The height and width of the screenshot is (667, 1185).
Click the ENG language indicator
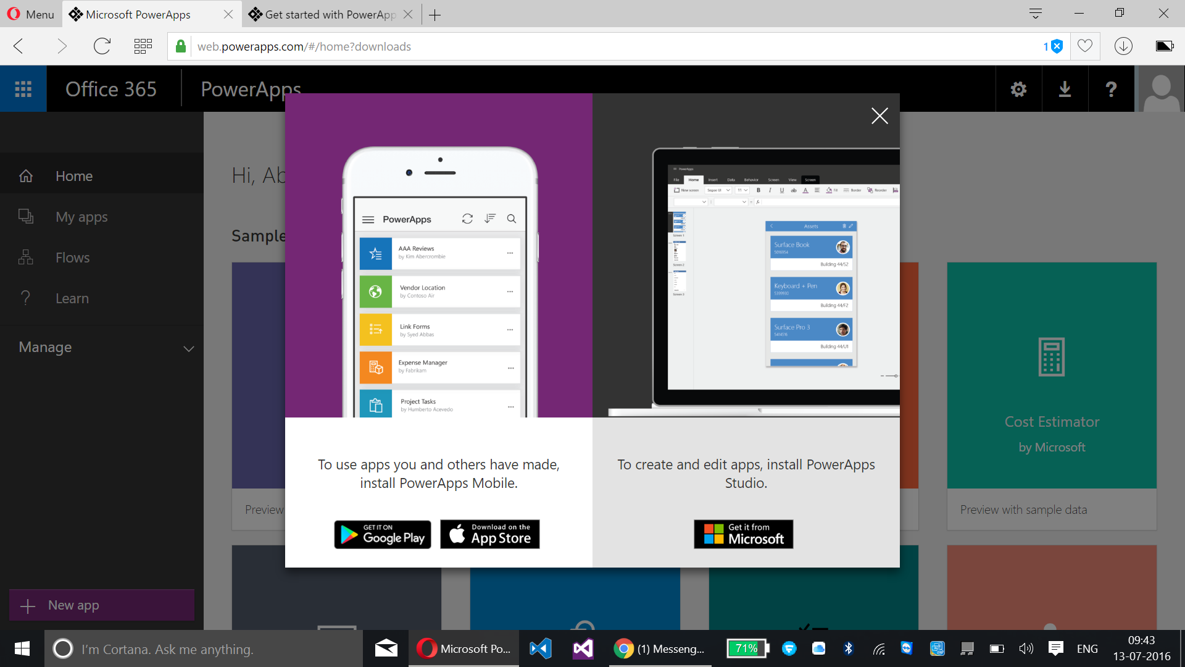(1087, 648)
